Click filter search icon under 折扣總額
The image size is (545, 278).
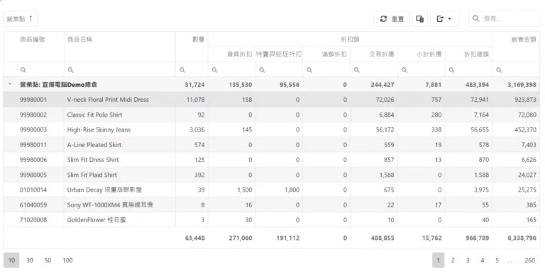[x=451, y=70]
